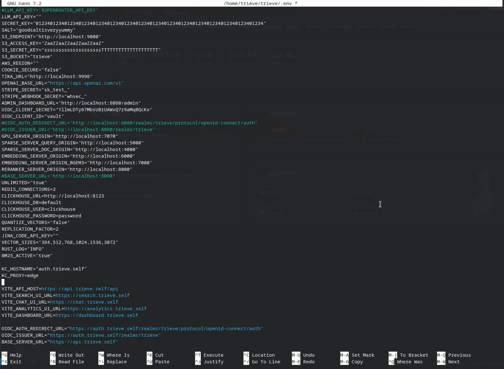Click the commented #LLM_API_KEY line
This screenshot has width=504, height=369.
pyautogui.click(x=50, y=10)
